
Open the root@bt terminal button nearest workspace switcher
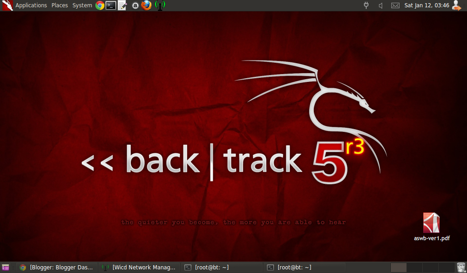pos(305,268)
